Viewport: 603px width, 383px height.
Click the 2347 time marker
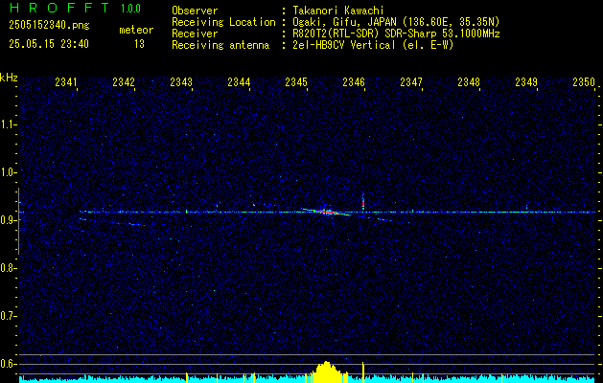pyautogui.click(x=411, y=81)
